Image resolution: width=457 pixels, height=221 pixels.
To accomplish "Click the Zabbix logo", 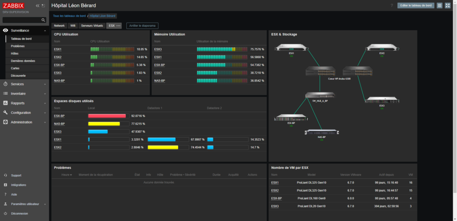I will pos(13,6).
